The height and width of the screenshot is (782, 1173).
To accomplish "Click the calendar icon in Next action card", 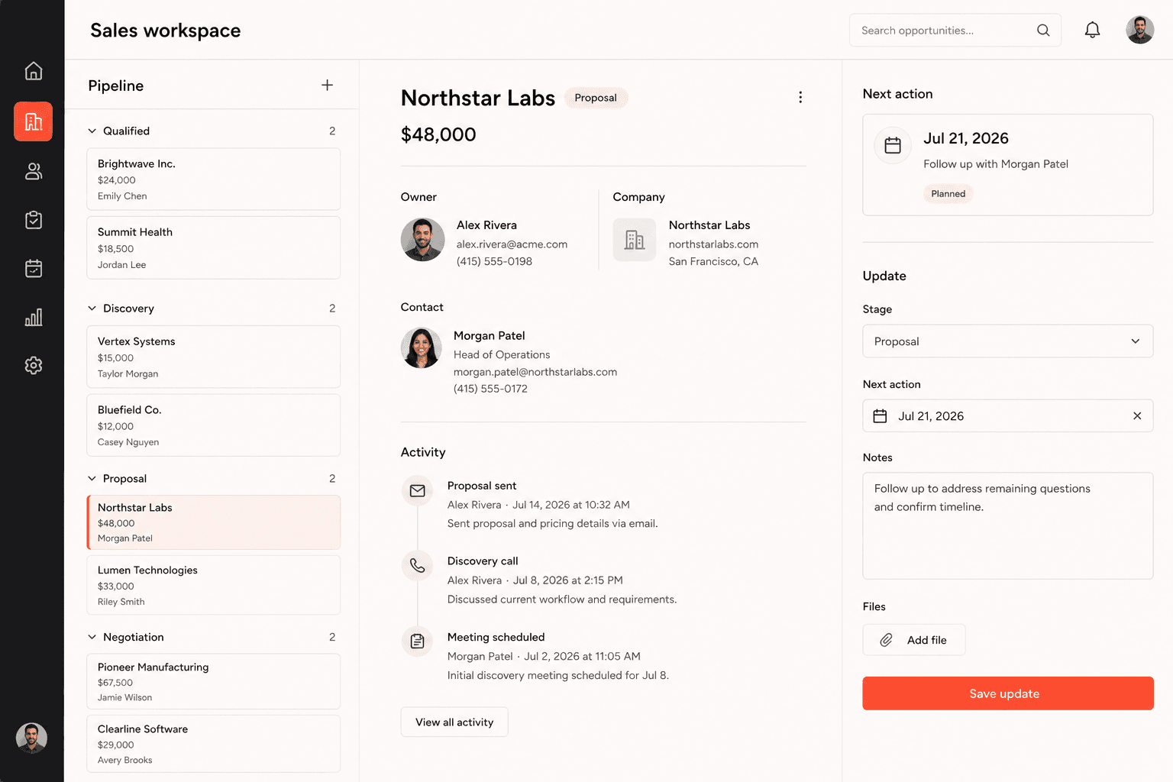I will [x=893, y=145].
